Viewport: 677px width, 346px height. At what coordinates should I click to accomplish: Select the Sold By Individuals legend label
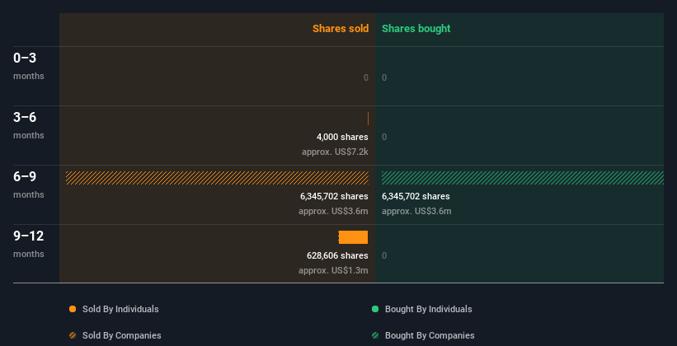(x=120, y=309)
